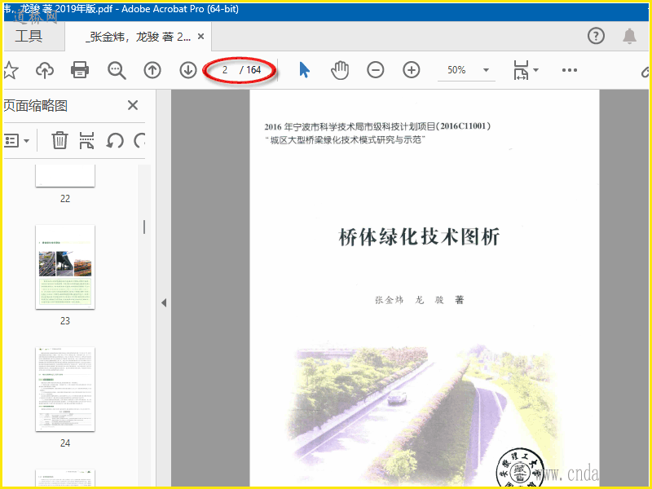The image size is (652, 489).
Task: Click the authors line 张金炜 龙骏 著
Action: click(x=419, y=300)
